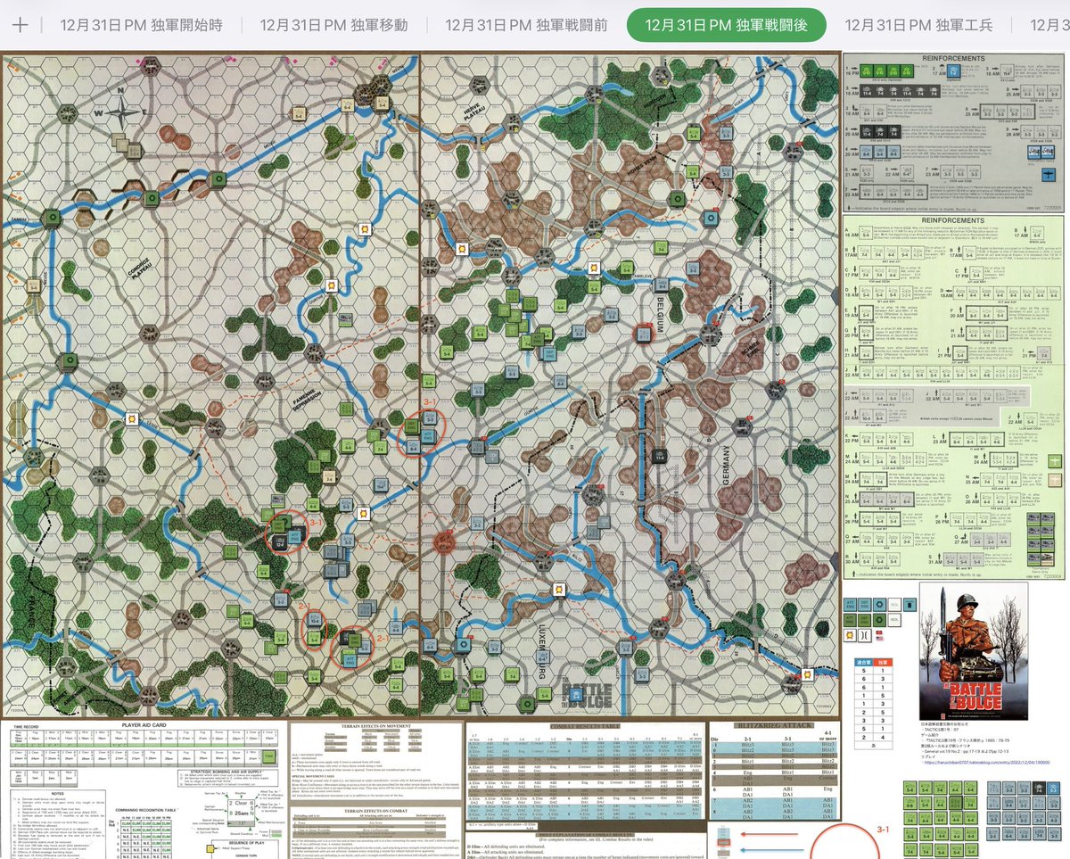The width and height of the screenshot is (1070, 859).
Task: Click the small US flag icon
Action: pyautogui.click(x=879, y=639)
